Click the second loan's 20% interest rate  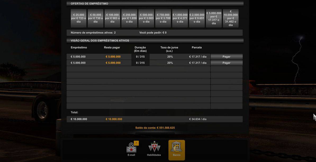pyautogui.click(x=170, y=63)
